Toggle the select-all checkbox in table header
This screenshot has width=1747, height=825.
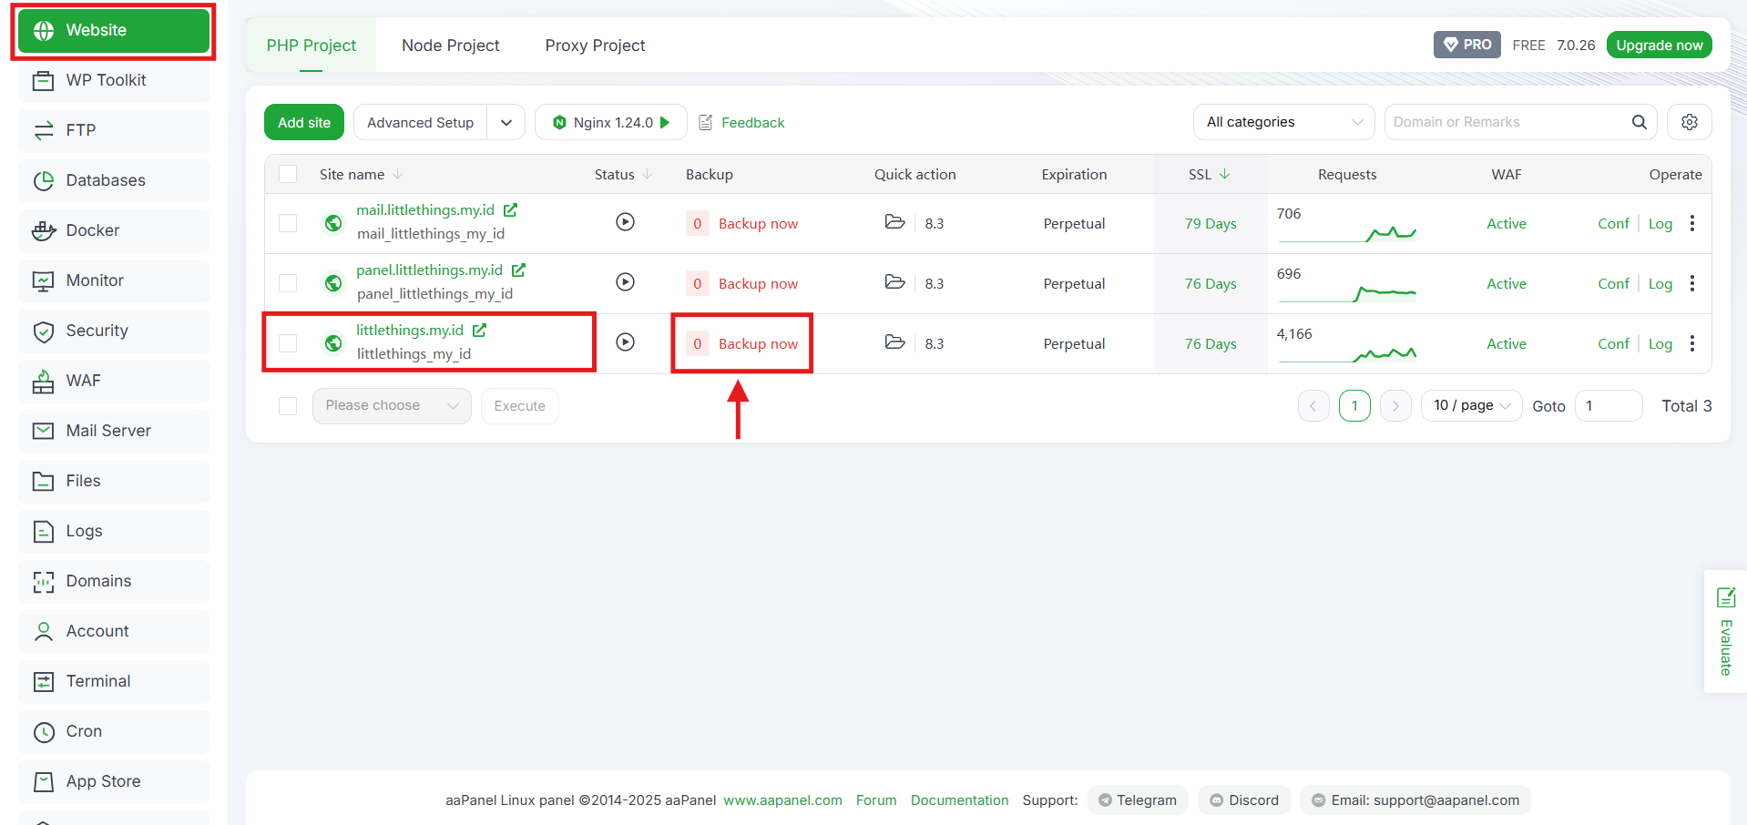coord(288,174)
